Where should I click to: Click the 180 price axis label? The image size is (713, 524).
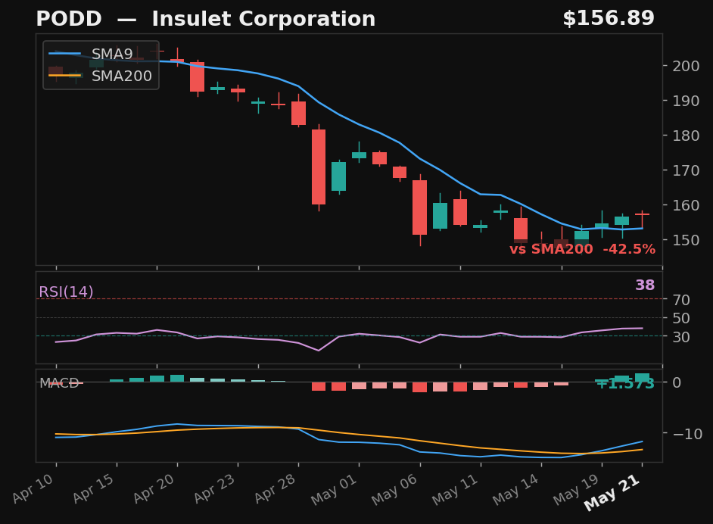tap(687, 136)
